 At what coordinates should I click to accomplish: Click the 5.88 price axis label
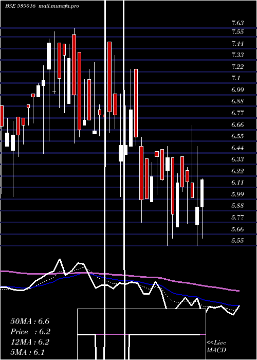click(237, 206)
